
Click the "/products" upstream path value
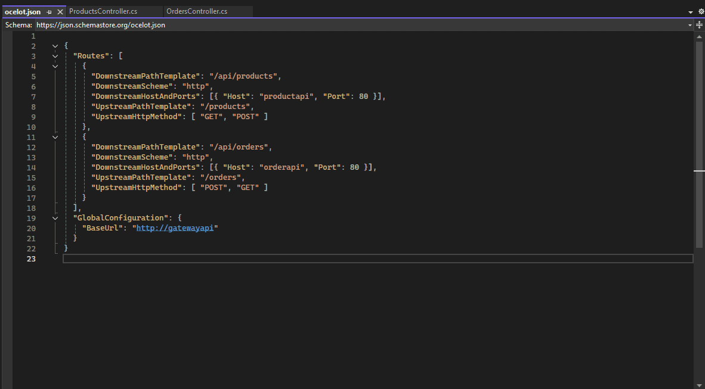pyautogui.click(x=225, y=107)
